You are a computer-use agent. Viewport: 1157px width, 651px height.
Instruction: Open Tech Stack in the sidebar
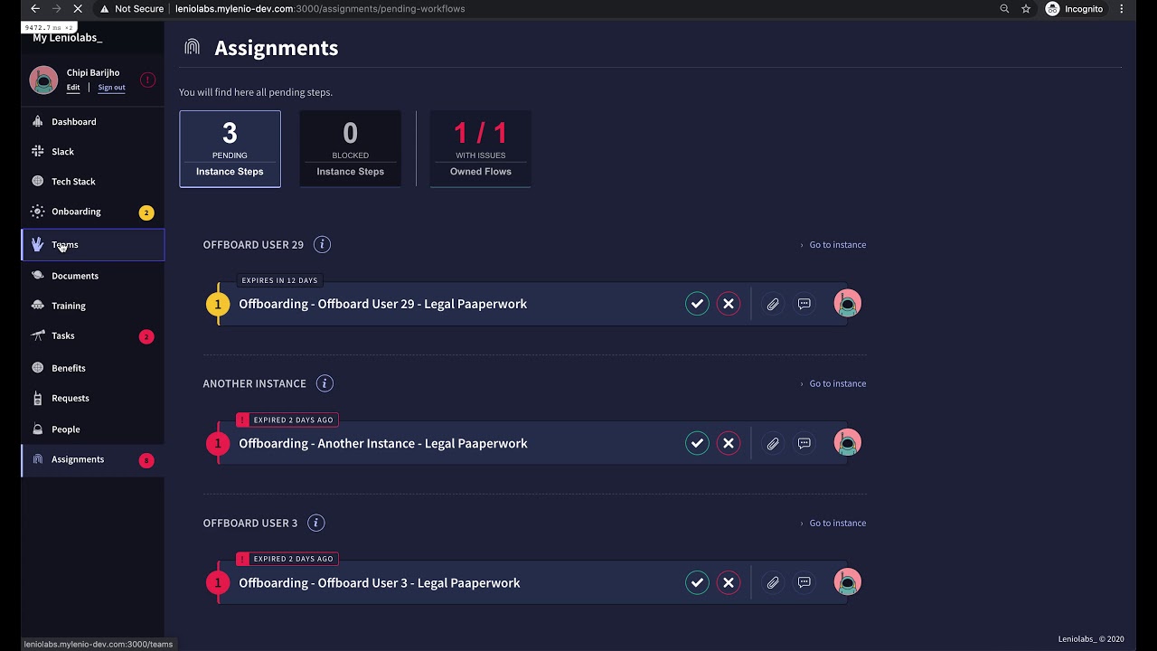point(93,181)
